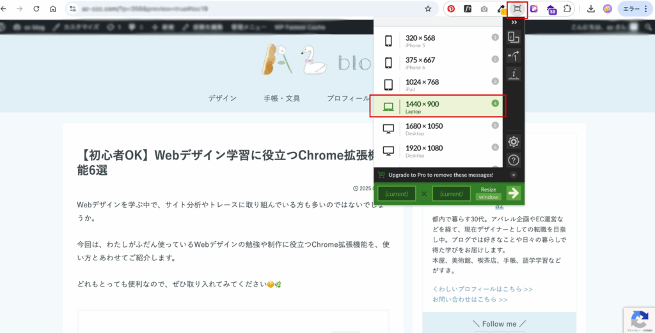Screen dimensions: 655x333
Task: Open the Chrome three-dot menu
Action: tap(647, 9)
